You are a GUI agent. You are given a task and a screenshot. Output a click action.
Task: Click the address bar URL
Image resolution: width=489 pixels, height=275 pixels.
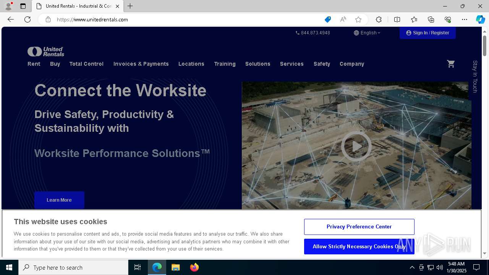point(92,19)
